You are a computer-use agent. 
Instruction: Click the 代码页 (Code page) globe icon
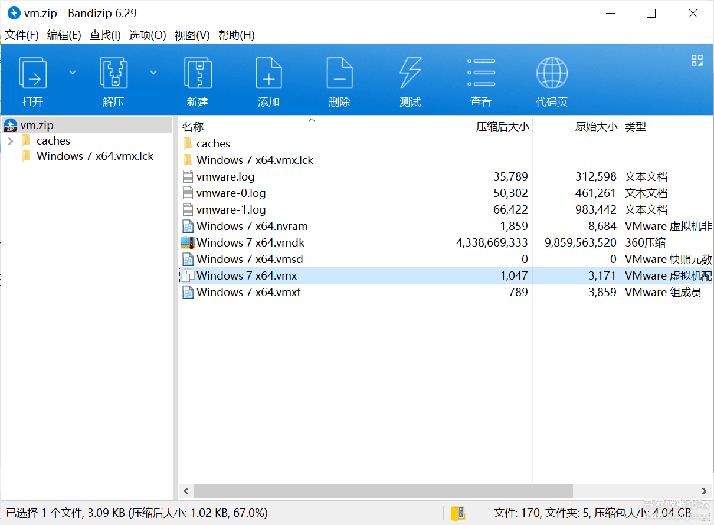click(552, 73)
